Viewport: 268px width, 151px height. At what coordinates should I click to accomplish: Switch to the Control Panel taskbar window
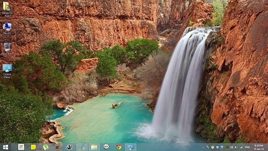tap(131, 147)
